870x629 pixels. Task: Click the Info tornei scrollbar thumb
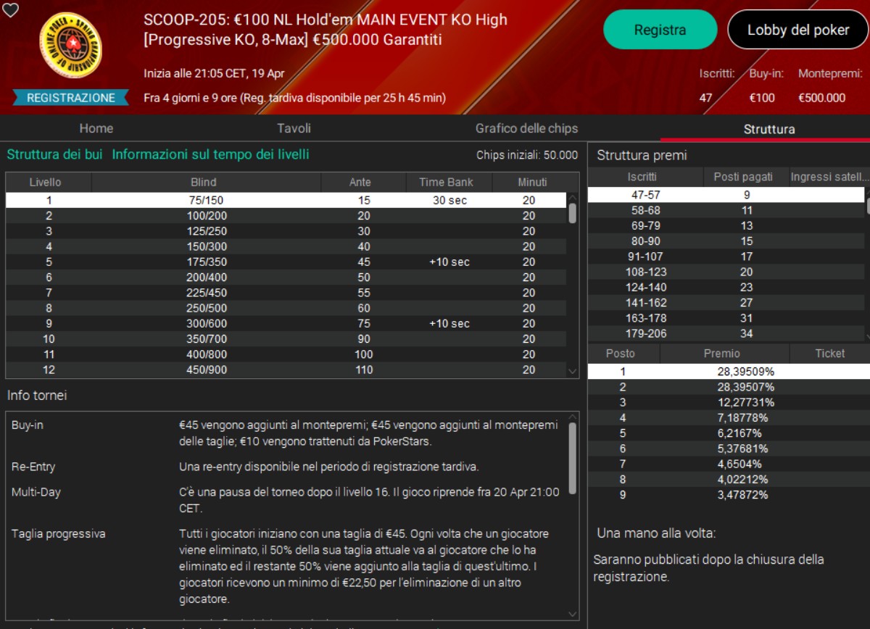coord(573,457)
